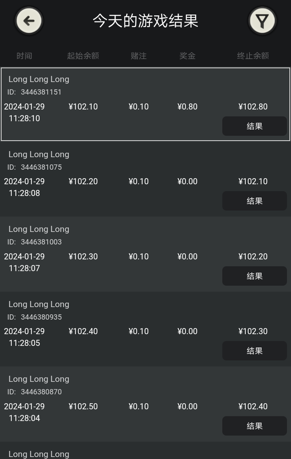Select the highlighted 11:28:10 game record
Screen dimensions: 291x459
pos(145,104)
